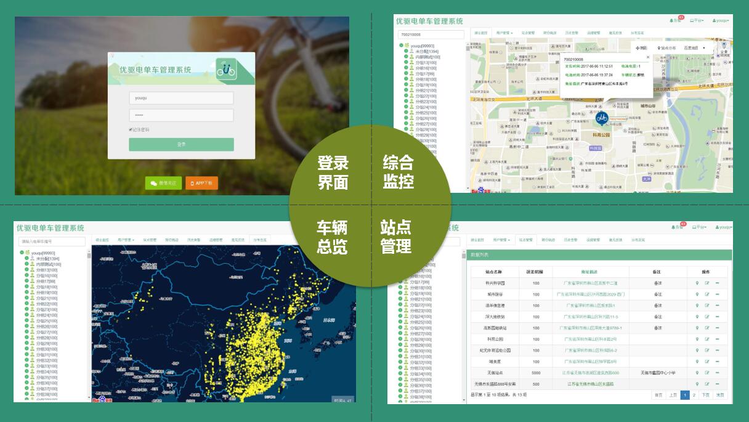The image size is (749, 422).
Task: Open the 百度地图 map type dropdown
Action: tap(694, 47)
